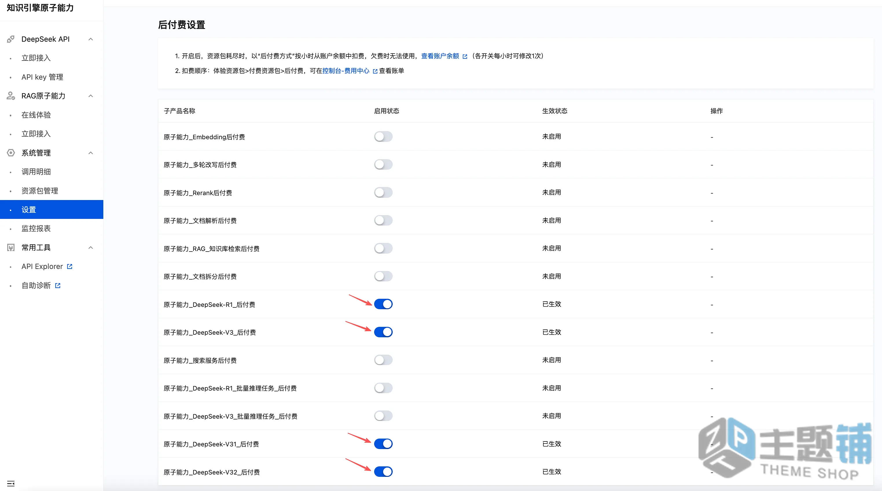Image resolution: width=882 pixels, height=491 pixels.
Task: Click the 后付费设置 page heading
Action: coord(181,25)
